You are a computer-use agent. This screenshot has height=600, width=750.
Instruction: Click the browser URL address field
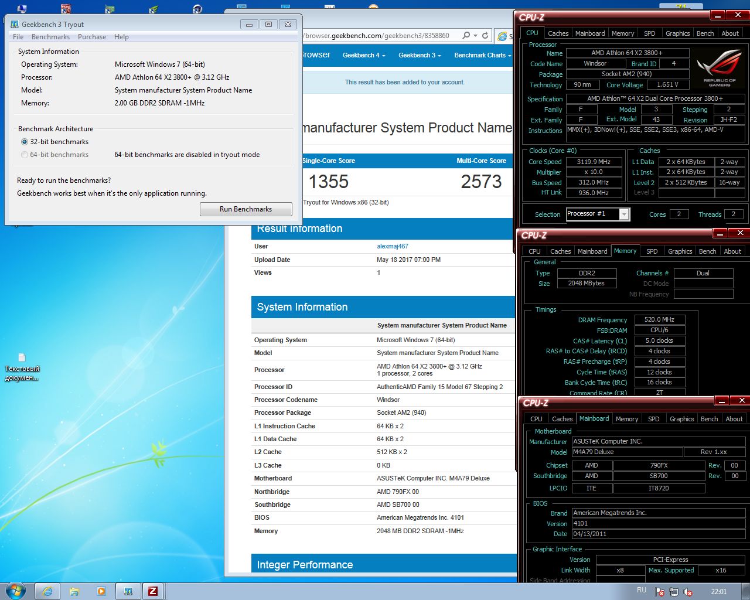click(x=381, y=36)
